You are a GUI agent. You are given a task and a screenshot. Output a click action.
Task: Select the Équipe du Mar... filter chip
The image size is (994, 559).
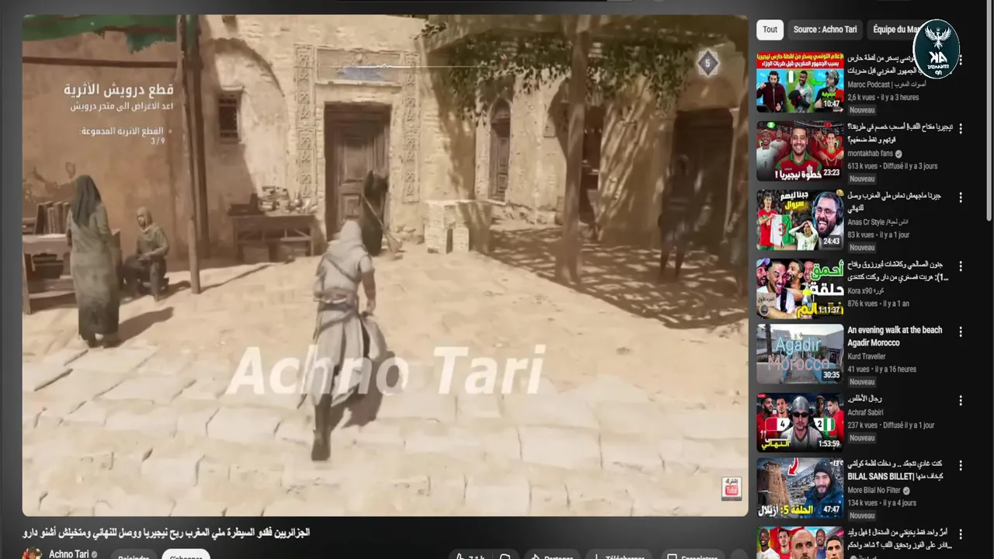click(x=895, y=30)
